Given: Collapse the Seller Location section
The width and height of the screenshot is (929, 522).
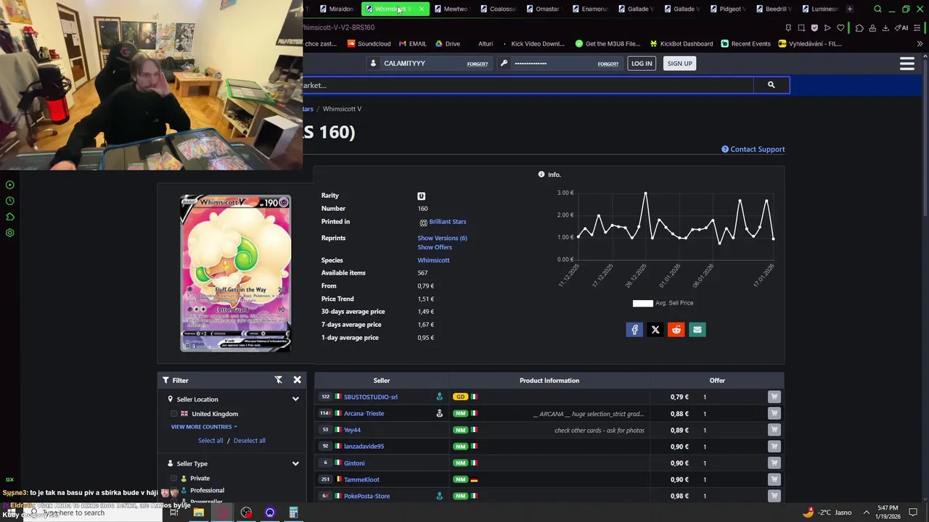Looking at the screenshot, I should pyautogui.click(x=295, y=399).
